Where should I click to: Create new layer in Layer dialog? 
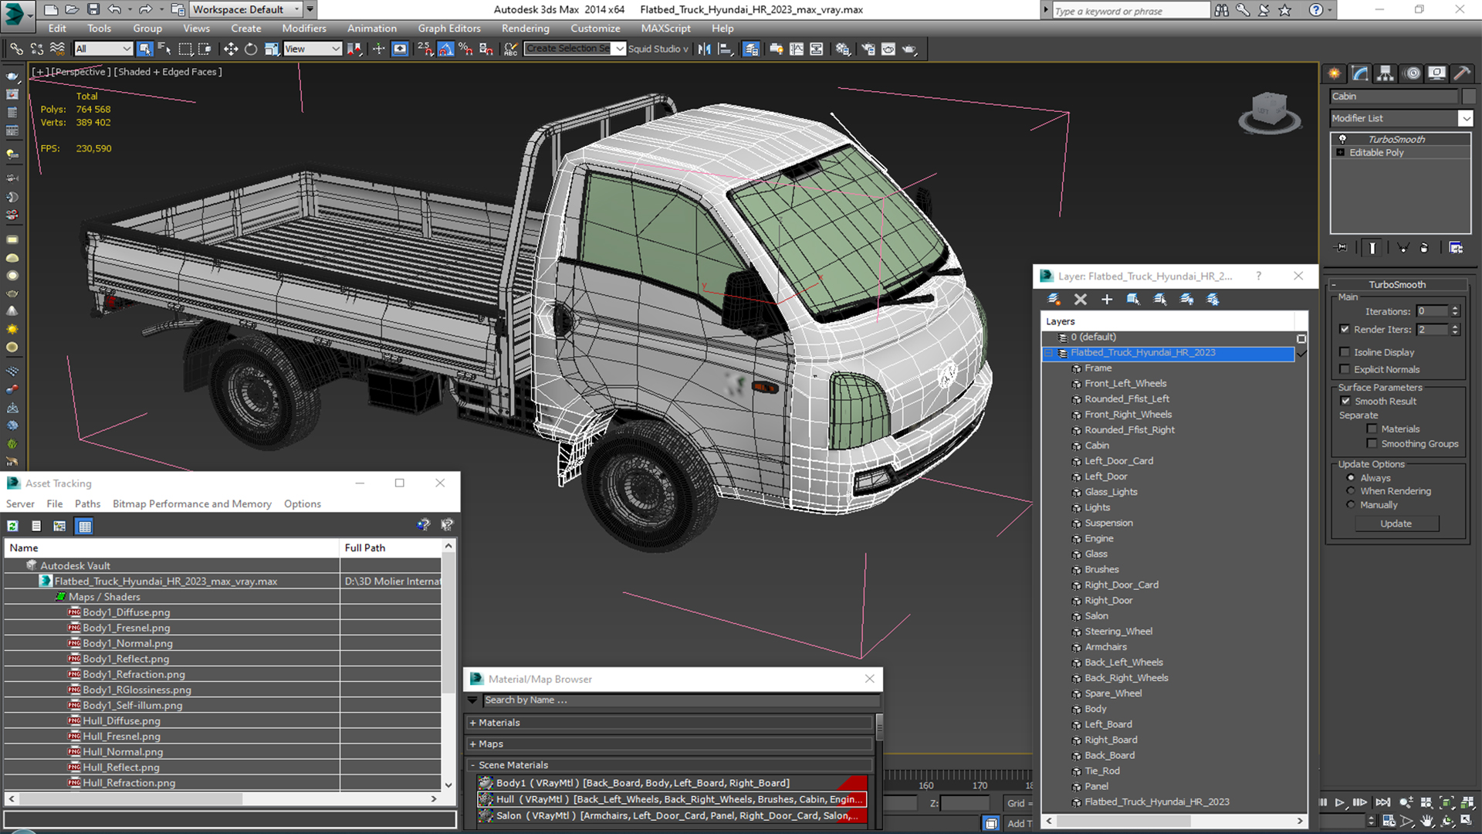pos(1054,299)
